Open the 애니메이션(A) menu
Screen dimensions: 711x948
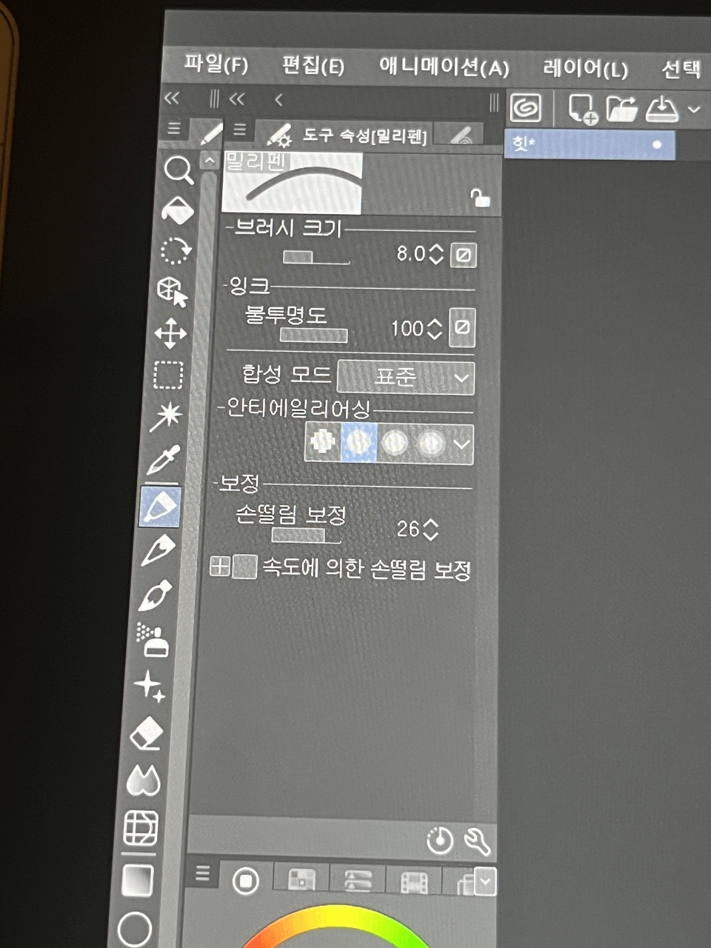(444, 67)
